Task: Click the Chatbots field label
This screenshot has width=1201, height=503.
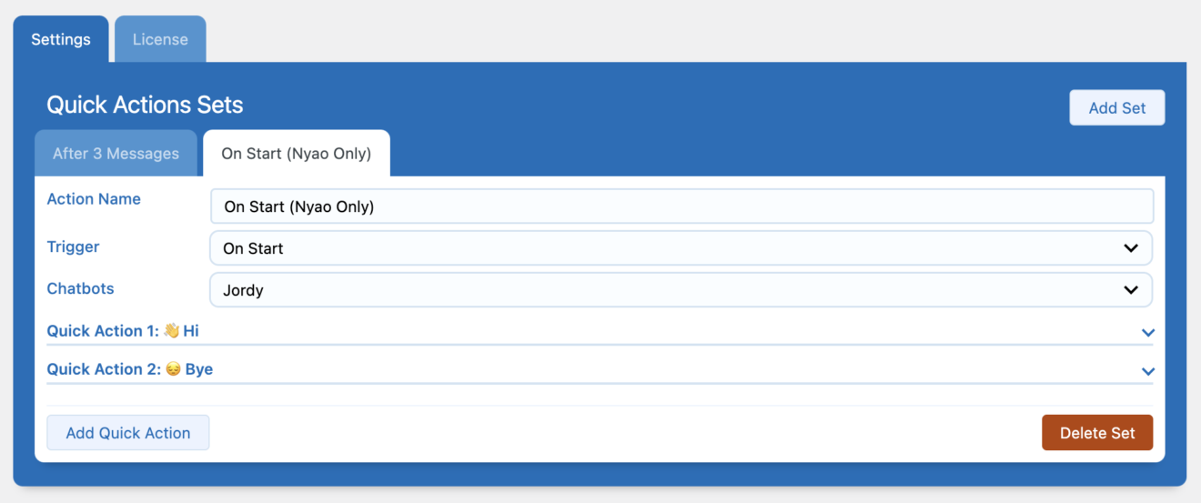Action: click(x=81, y=288)
